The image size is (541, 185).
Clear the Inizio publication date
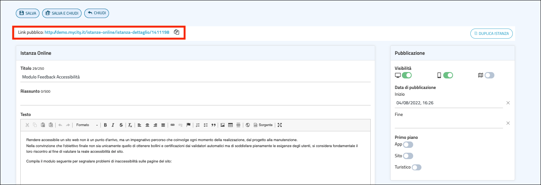(508, 103)
